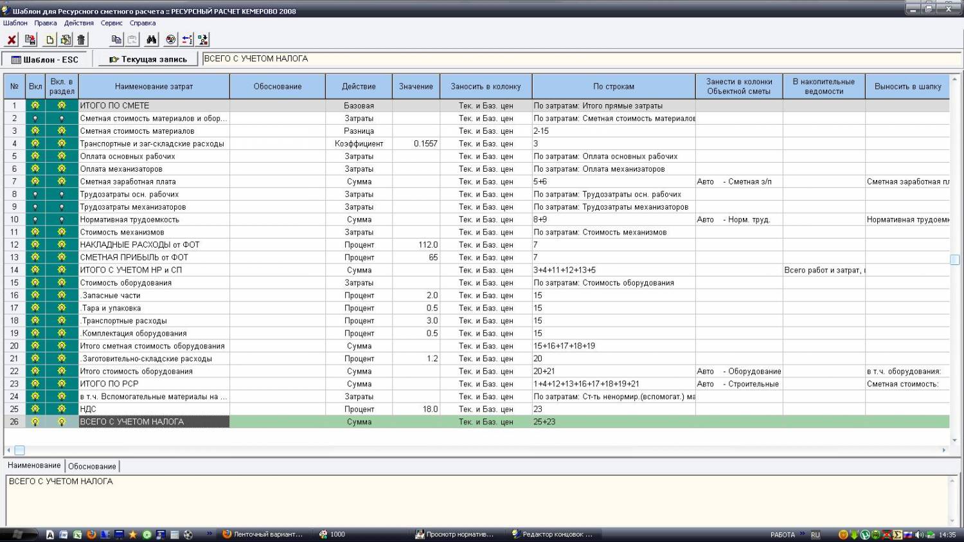This screenshot has width=964, height=542.
Task: Click the copy toolbar icon
Action: click(x=116, y=40)
